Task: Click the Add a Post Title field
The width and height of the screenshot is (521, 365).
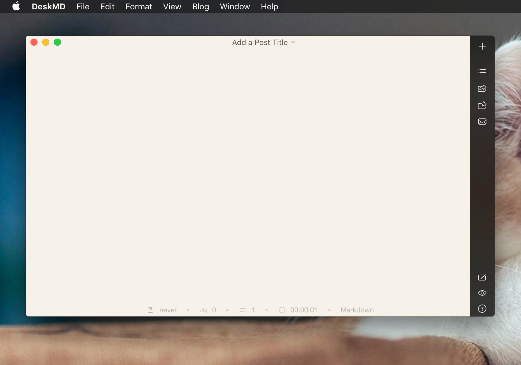Action: point(260,42)
